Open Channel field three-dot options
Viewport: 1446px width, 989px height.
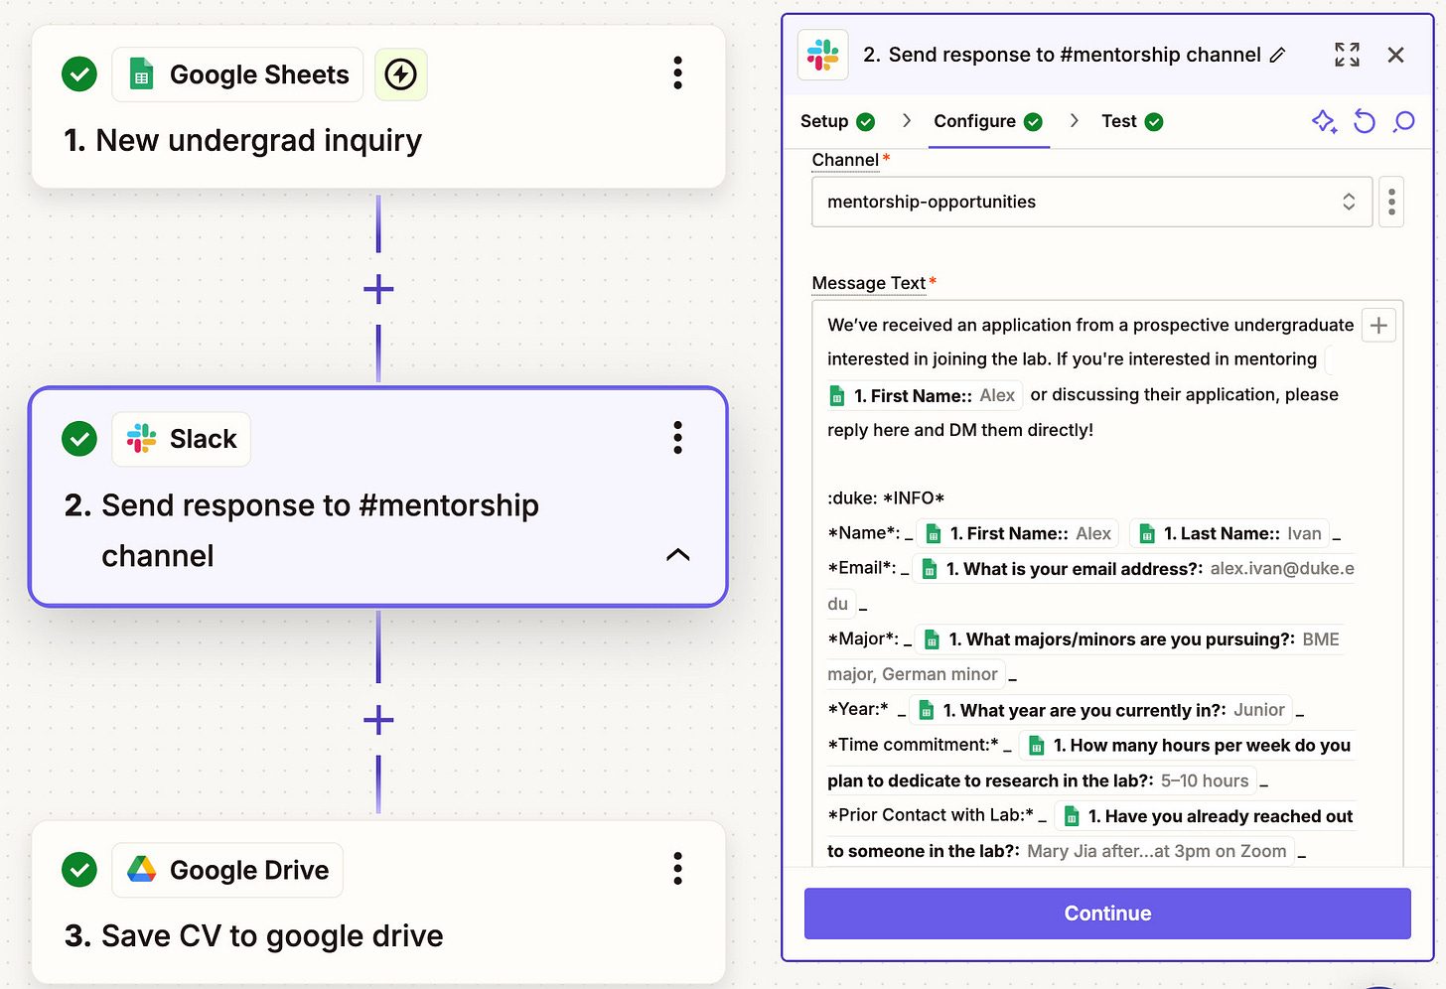coord(1391,202)
